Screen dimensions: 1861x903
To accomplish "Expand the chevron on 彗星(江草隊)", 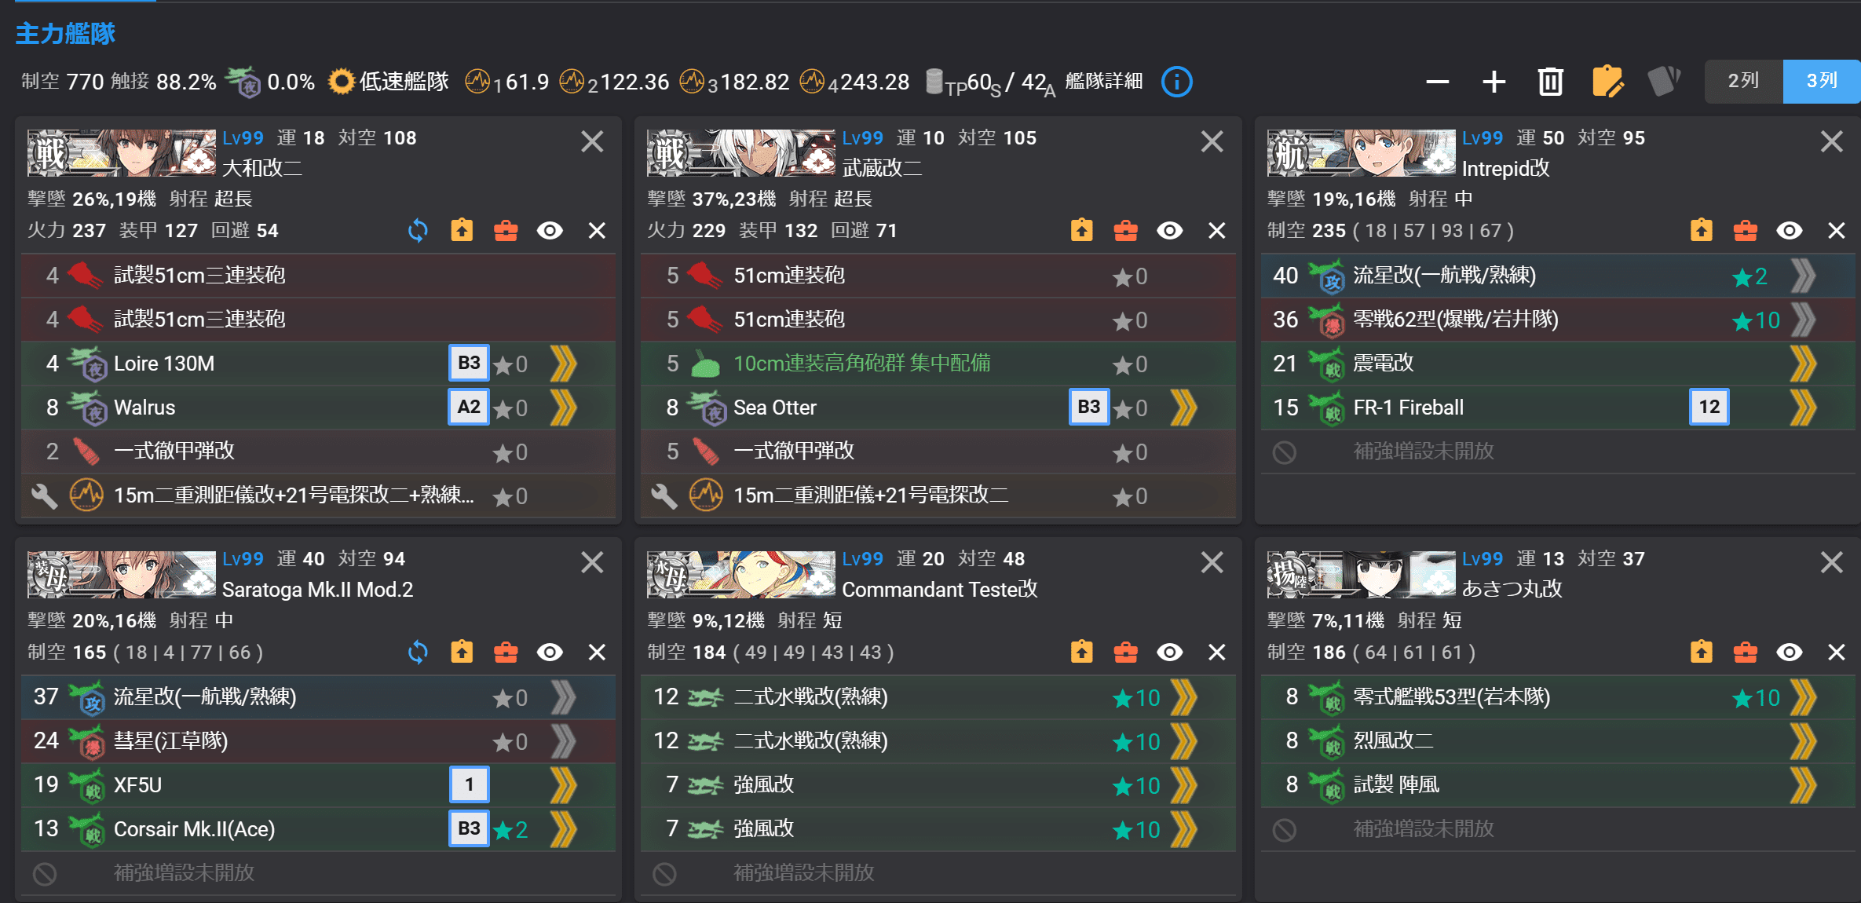I will coord(562,740).
